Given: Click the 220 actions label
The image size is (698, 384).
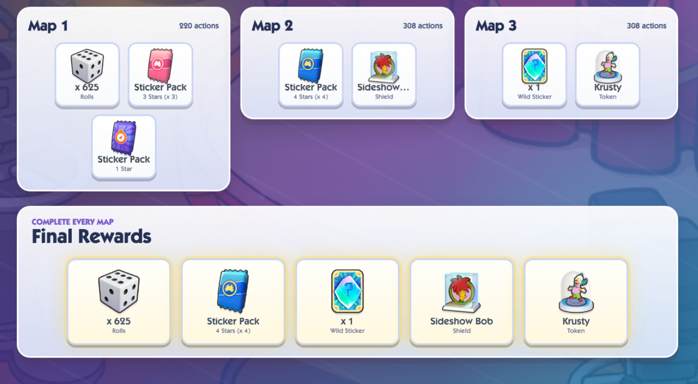Looking at the screenshot, I should point(199,26).
